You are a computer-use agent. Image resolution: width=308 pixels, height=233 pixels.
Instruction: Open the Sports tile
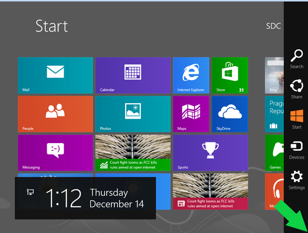pos(210,152)
